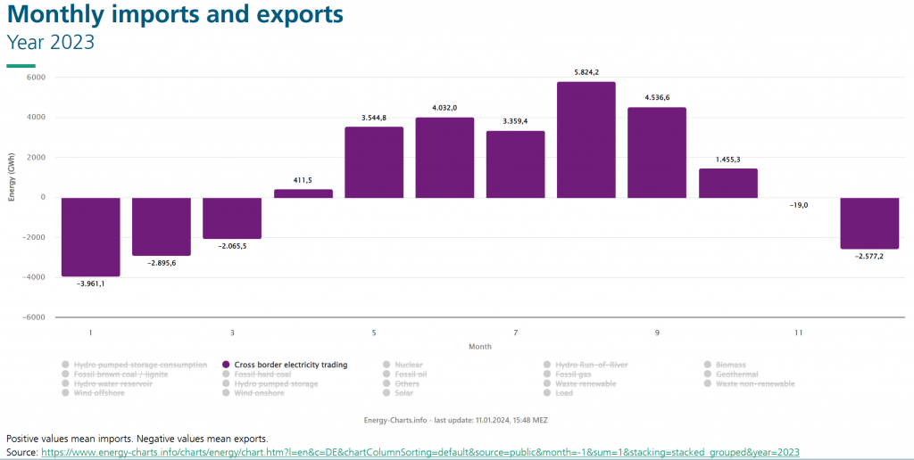Enable the Nuclear legend item

403,365
